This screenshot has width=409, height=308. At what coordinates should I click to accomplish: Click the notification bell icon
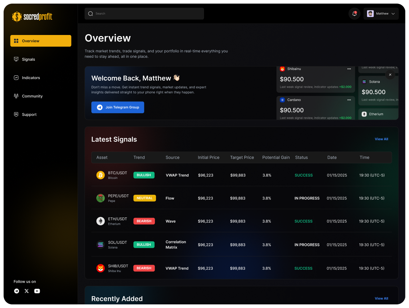click(354, 14)
